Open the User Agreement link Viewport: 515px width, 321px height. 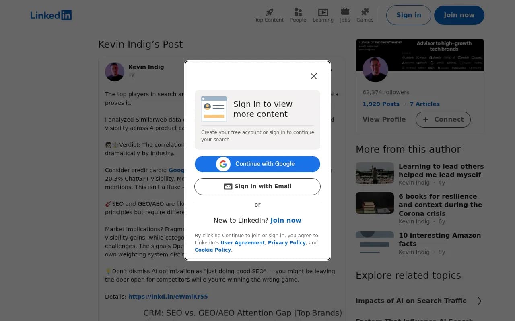point(243,243)
